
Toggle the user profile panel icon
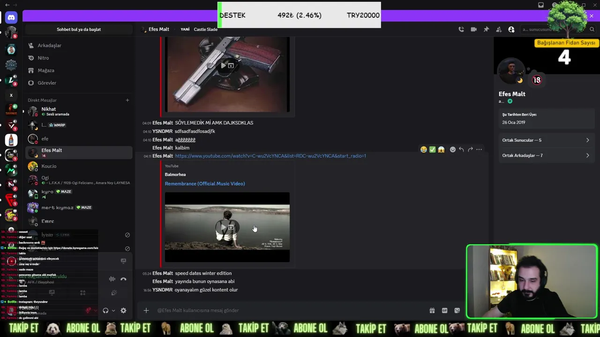511,29
